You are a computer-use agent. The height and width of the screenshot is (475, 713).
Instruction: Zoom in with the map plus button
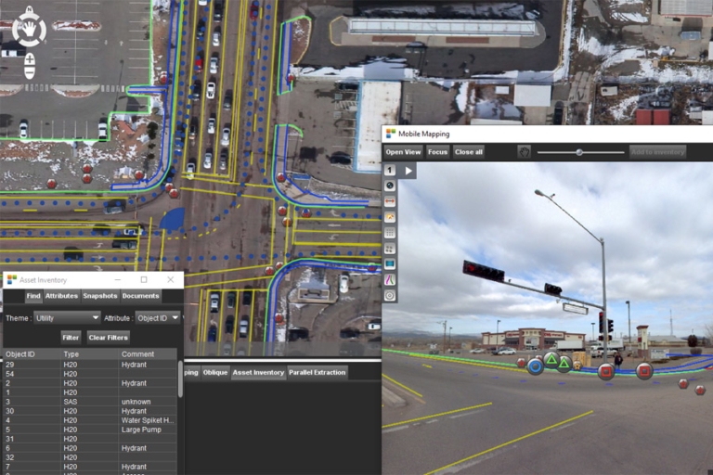pos(29,57)
